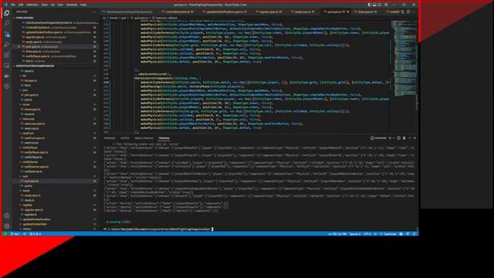Viewport: 494px width, 278px height.
Task: Click the feedback icon in status bar
Action: pos(408,234)
